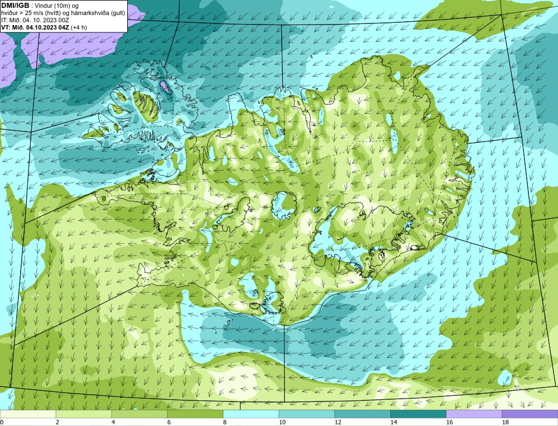The width and height of the screenshot is (558, 426).
Task: Click the "Vindur (10m) og" text
Action: point(57,6)
